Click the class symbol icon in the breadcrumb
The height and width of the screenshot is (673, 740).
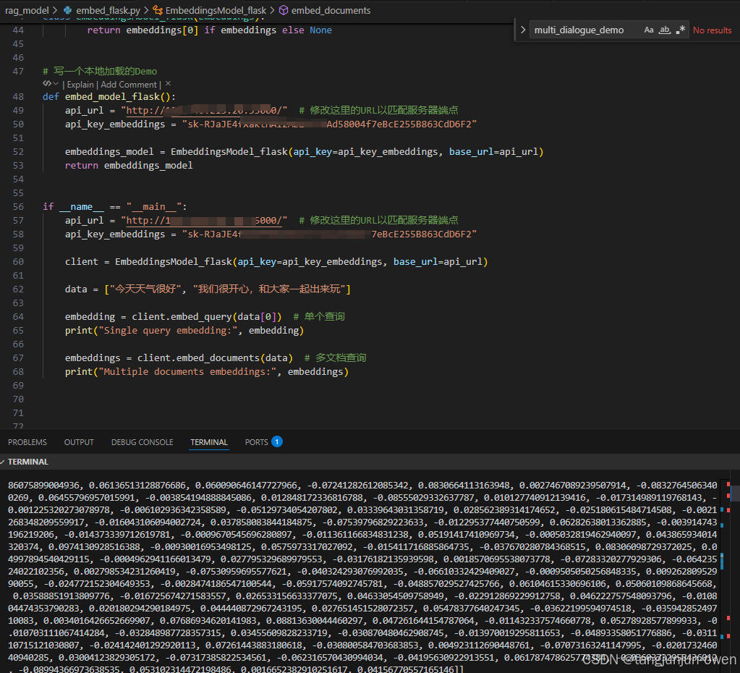tap(158, 10)
